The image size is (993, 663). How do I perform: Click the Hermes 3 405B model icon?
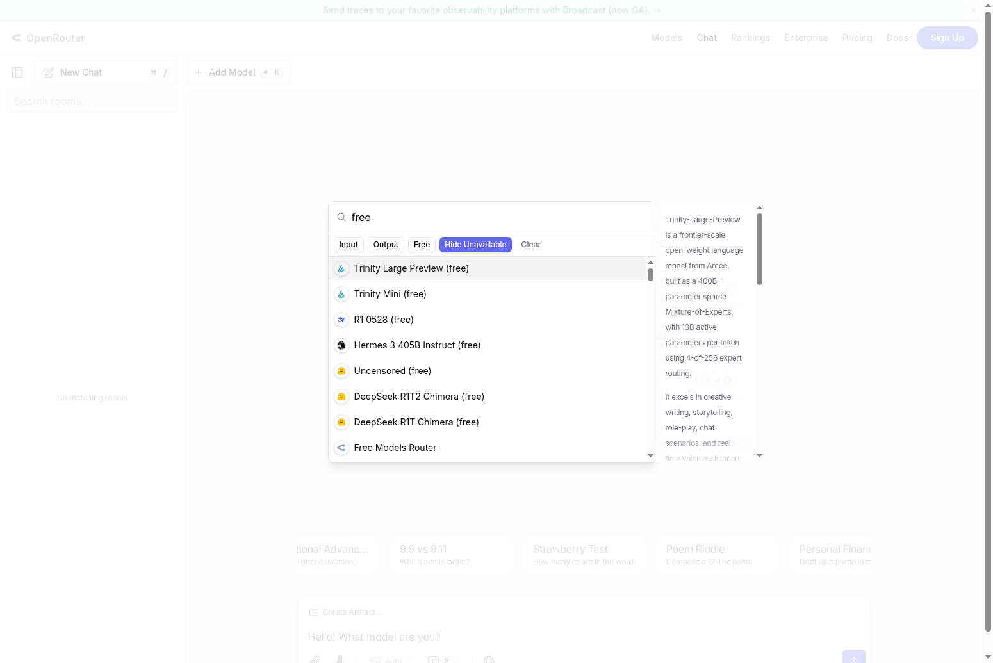tap(341, 345)
